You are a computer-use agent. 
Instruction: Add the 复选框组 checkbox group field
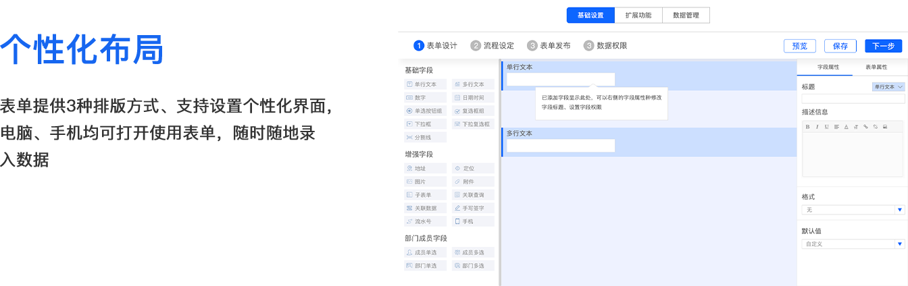(473, 111)
